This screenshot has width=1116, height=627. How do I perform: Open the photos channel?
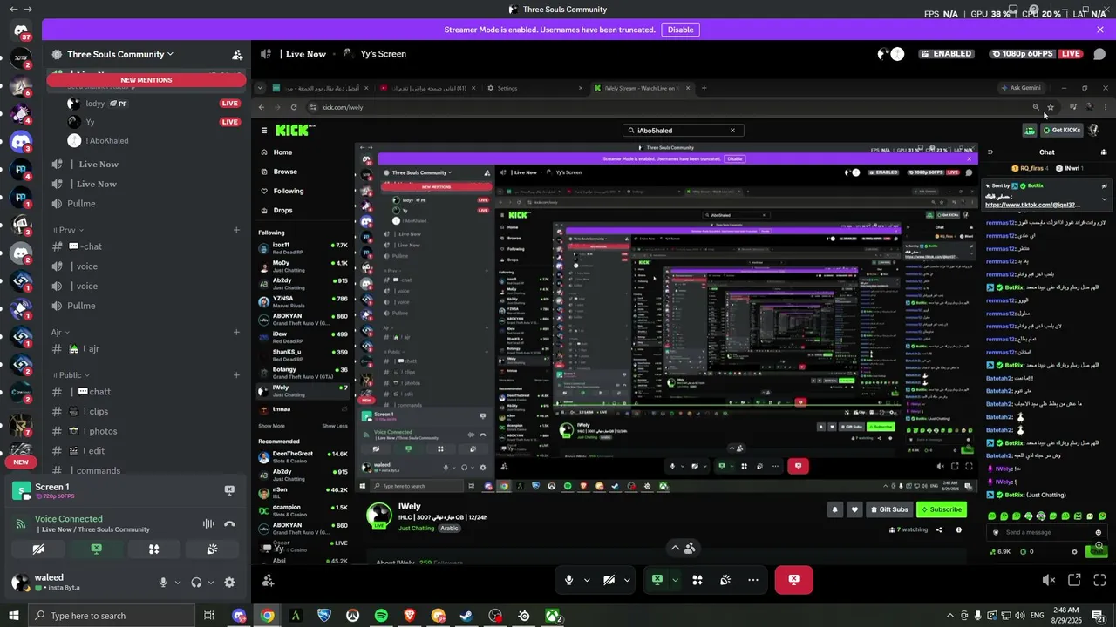pos(145,431)
